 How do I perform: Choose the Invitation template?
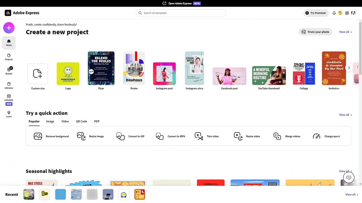point(334,68)
